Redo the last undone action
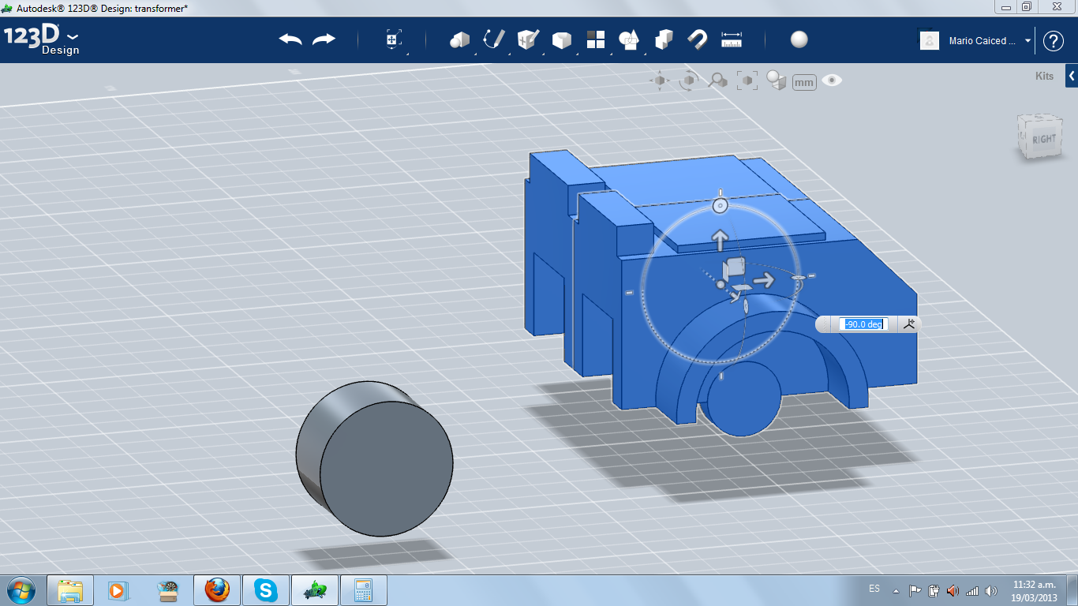The image size is (1078, 606). 324,39
